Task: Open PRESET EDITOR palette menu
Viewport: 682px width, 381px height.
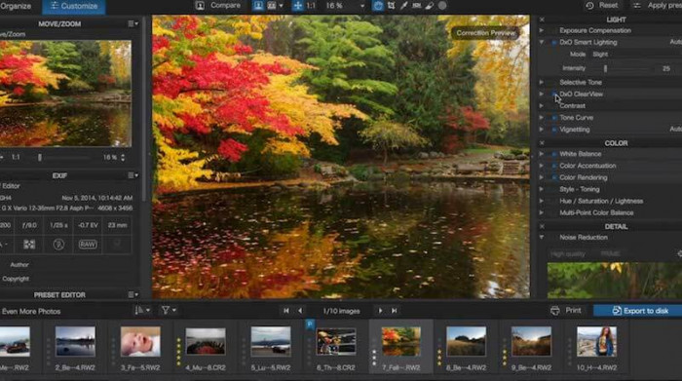Action: [133, 294]
